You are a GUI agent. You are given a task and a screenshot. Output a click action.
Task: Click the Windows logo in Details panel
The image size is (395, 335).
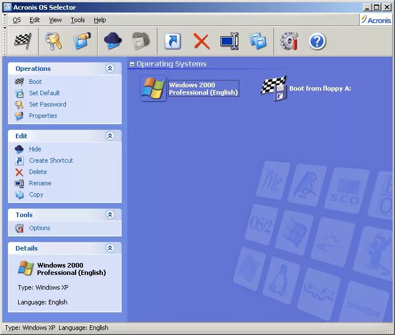pyautogui.click(x=26, y=268)
